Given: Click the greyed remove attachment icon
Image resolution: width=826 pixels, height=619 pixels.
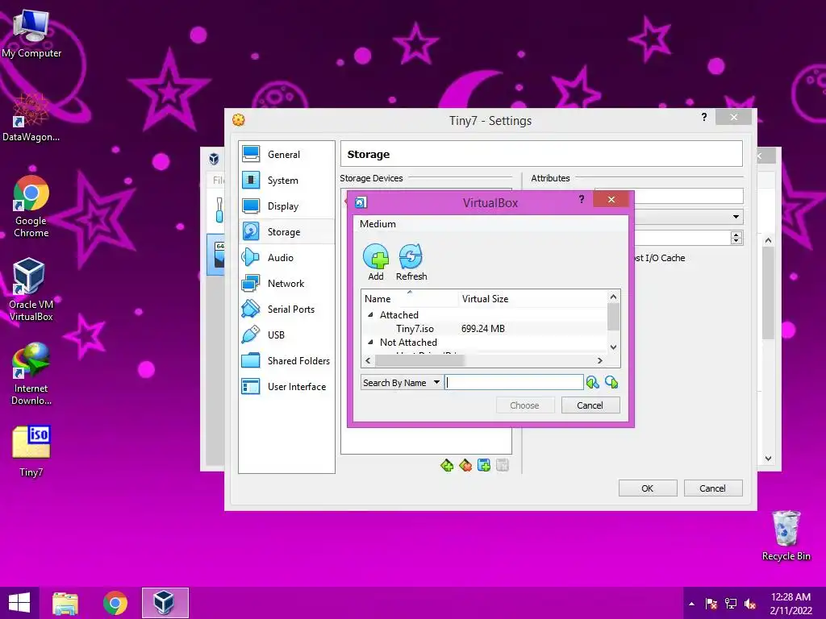Looking at the screenshot, I should click(502, 465).
